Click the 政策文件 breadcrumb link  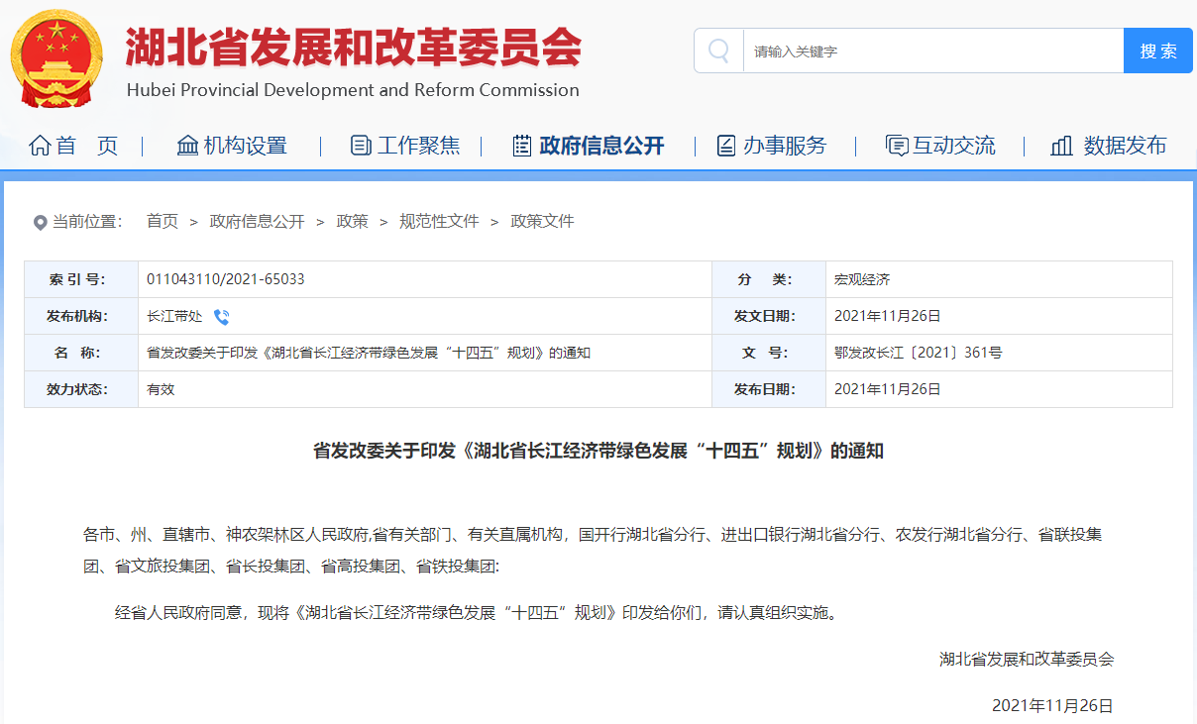(542, 222)
